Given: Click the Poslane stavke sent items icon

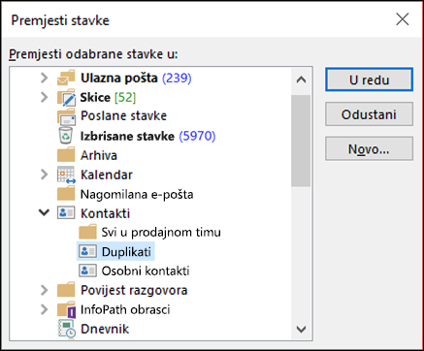Looking at the screenshot, I should point(66,116).
